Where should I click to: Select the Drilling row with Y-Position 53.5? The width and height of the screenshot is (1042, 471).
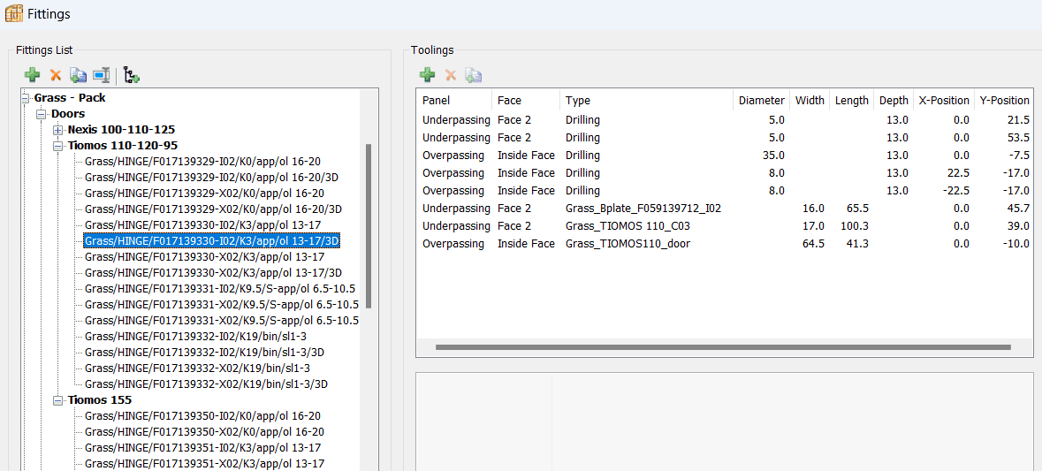point(725,138)
